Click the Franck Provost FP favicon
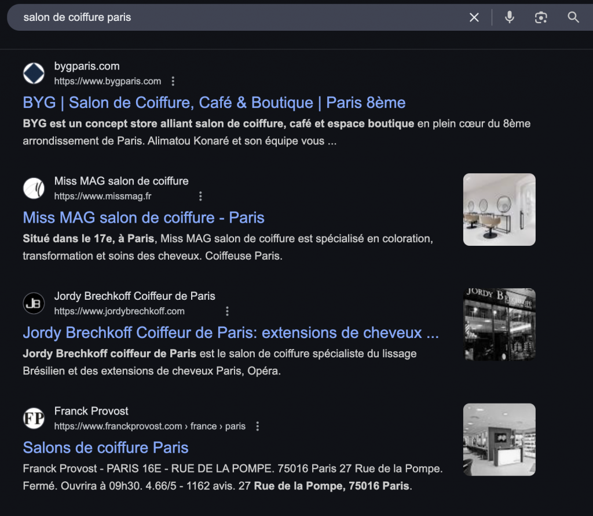The height and width of the screenshot is (516, 593). tap(34, 418)
